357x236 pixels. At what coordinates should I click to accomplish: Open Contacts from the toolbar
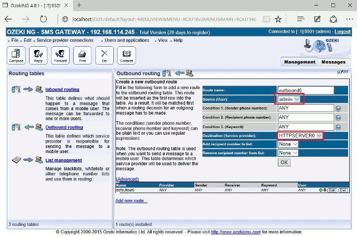pyautogui.click(x=127, y=55)
